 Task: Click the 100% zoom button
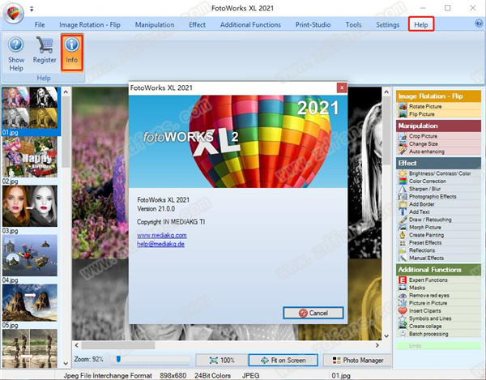click(222, 361)
